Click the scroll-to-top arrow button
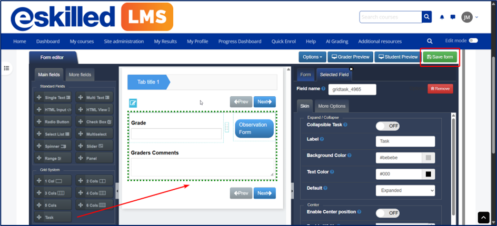The image size is (497, 226). 484,217
